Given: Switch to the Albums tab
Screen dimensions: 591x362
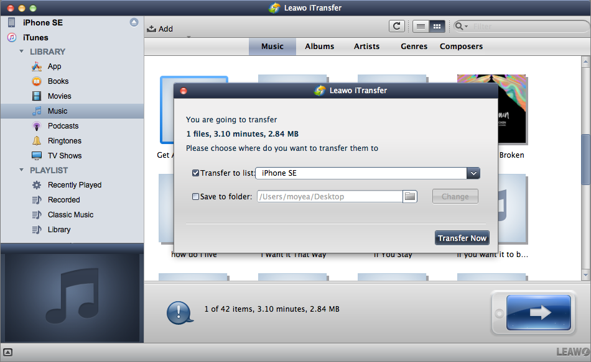Looking at the screenshot, I should (319, 47).
